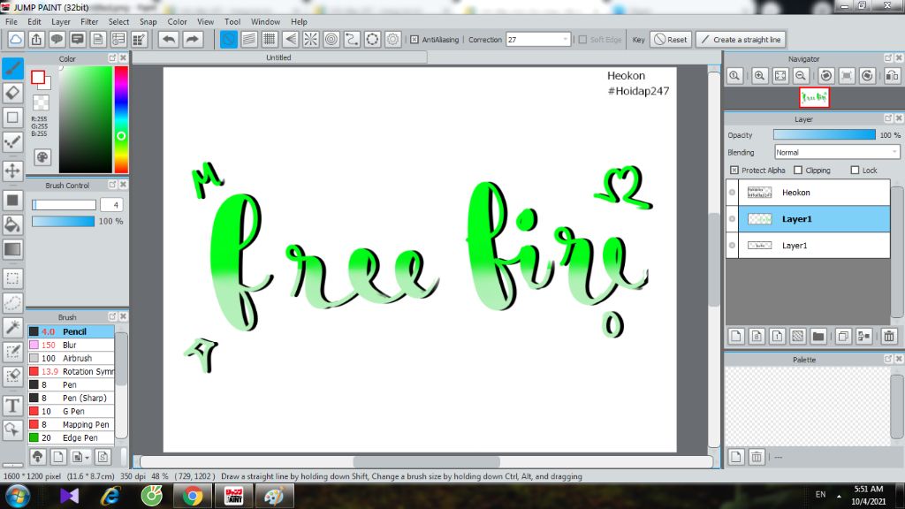The width and height of the screenshot is (905, 509).
Task: Select the rectangular Select tool
Action: click(x=12, y=278)
